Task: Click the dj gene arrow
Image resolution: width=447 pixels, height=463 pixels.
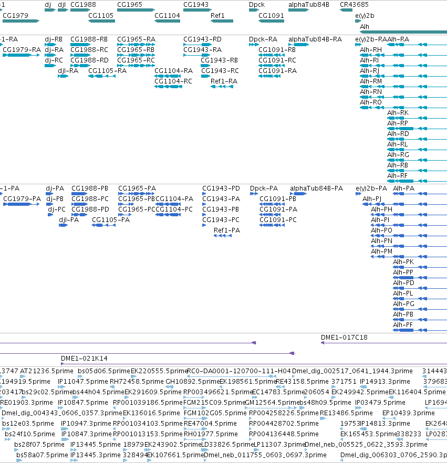Action: click(50, 10)
